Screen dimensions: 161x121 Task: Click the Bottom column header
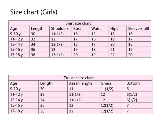coord(133,83)
